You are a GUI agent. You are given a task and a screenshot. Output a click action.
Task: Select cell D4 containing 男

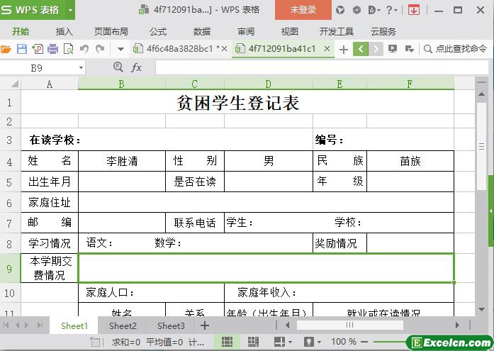point(269,161)
